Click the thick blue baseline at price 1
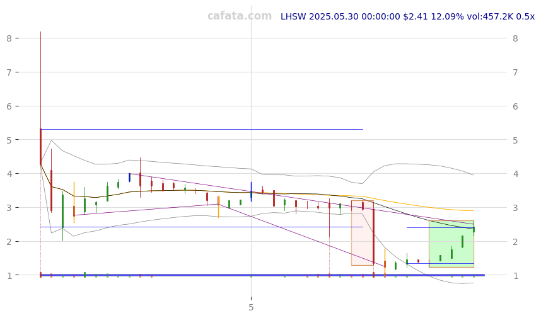Screen dimensions: 541x318 tap(262, 275)
